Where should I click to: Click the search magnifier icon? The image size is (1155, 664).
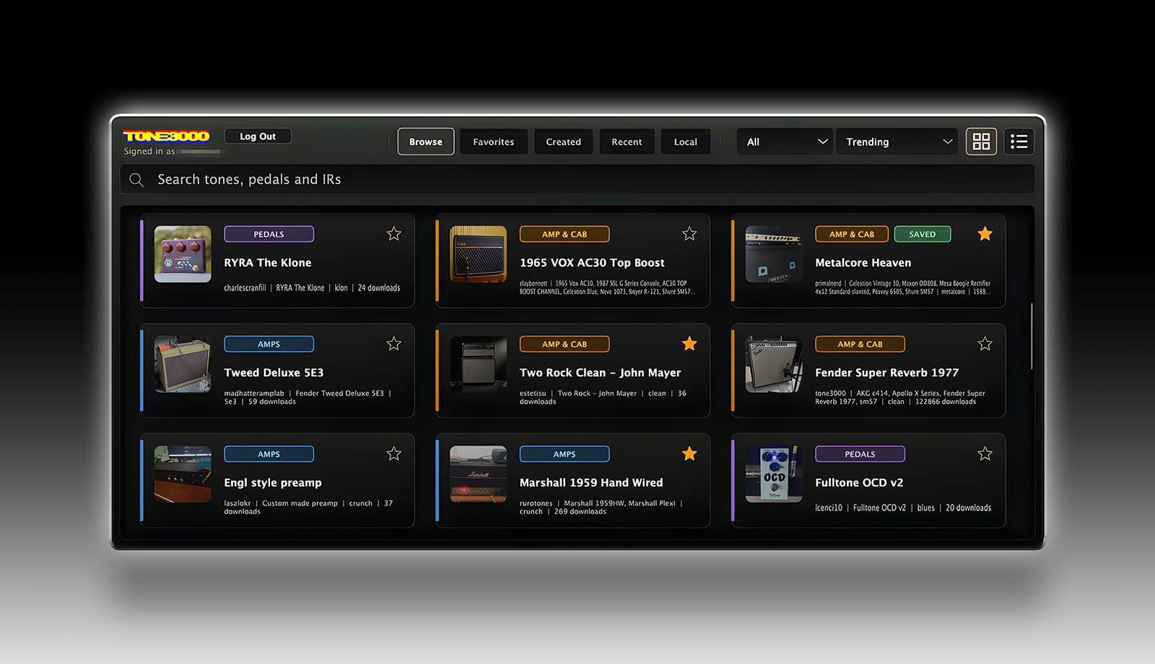point(136,180)
